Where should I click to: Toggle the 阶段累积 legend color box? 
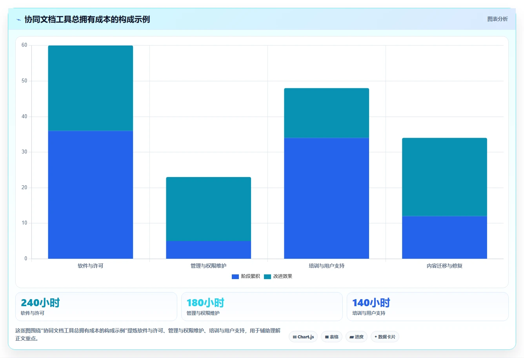coord(235,277)
